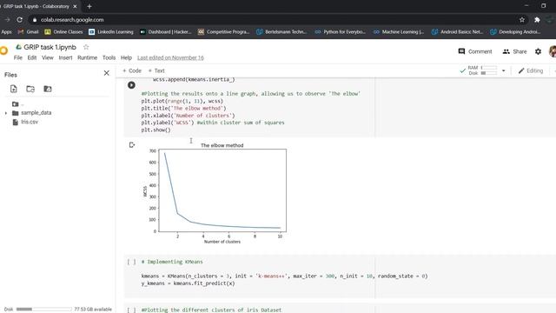Share the notebook
This screenshot has width=556, height=313.
515,51
